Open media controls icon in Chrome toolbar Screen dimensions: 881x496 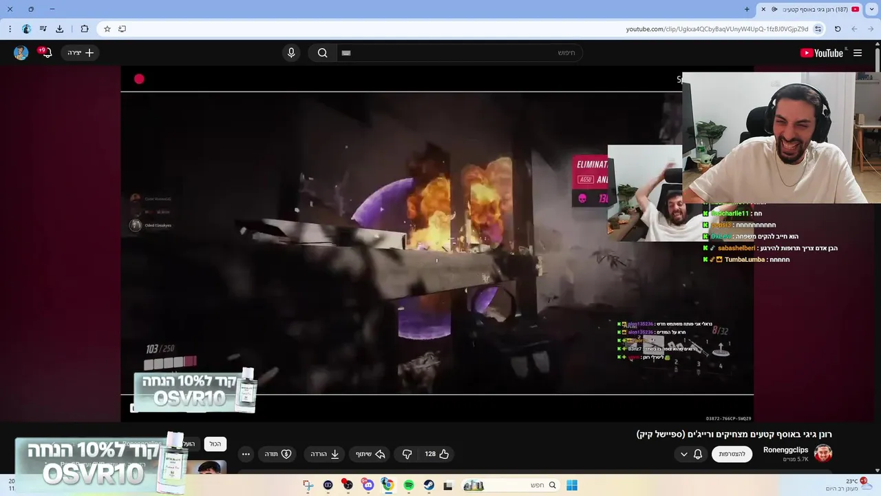coord(43,29)
